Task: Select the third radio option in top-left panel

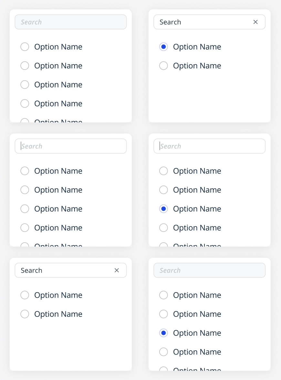Action: tap(25, 85)
